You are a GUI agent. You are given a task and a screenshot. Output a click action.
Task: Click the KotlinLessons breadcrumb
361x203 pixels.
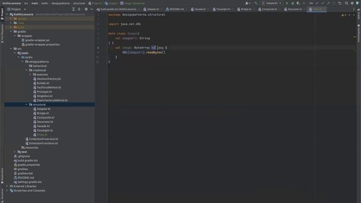pos(12,3)
